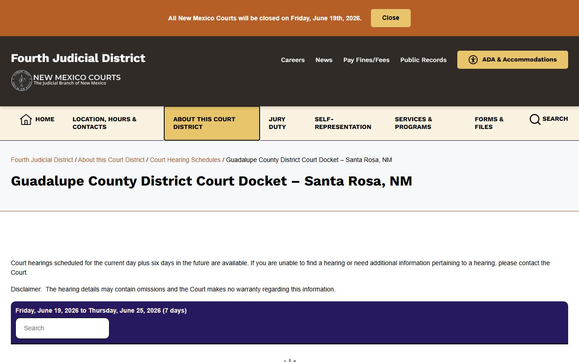Open Public Records link
The height and width of the screenshot is (362, 579).
[423, 60]
